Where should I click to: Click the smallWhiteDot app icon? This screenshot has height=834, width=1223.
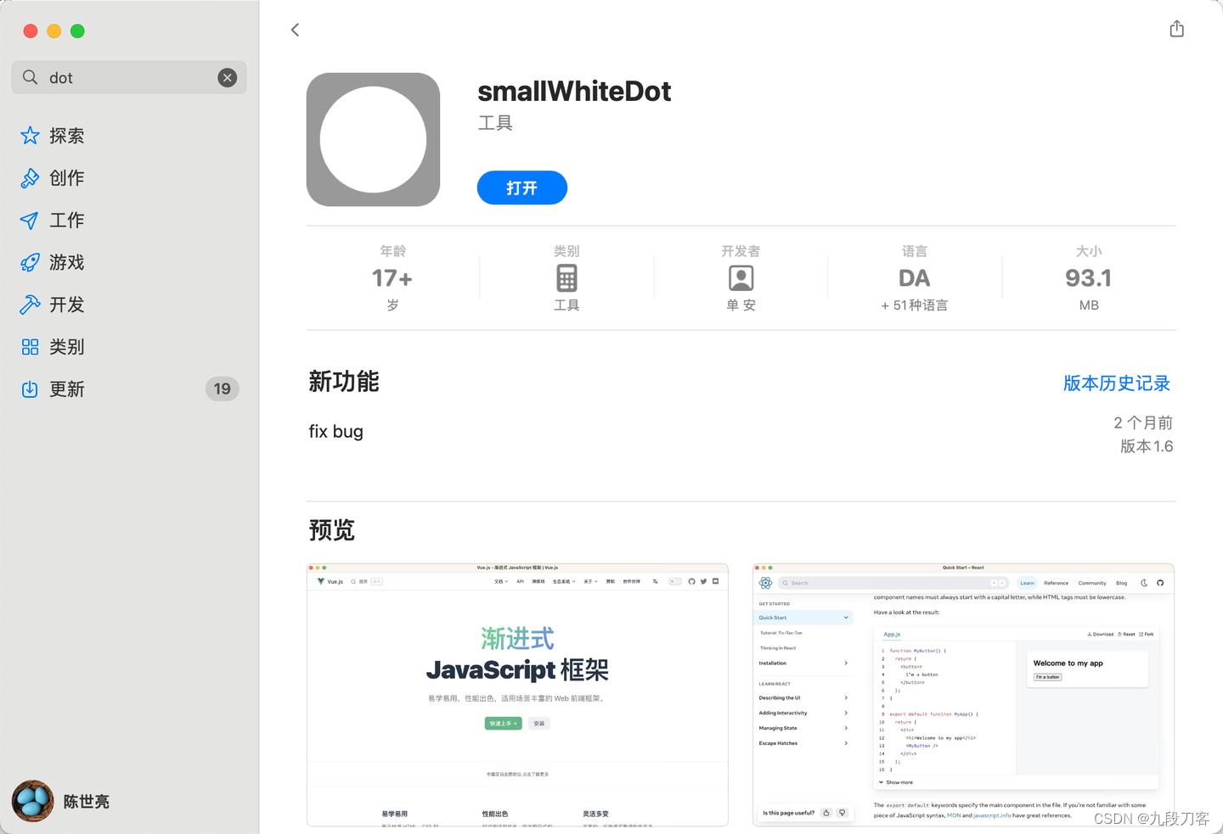pyautogui.click(x=374, y=139)
